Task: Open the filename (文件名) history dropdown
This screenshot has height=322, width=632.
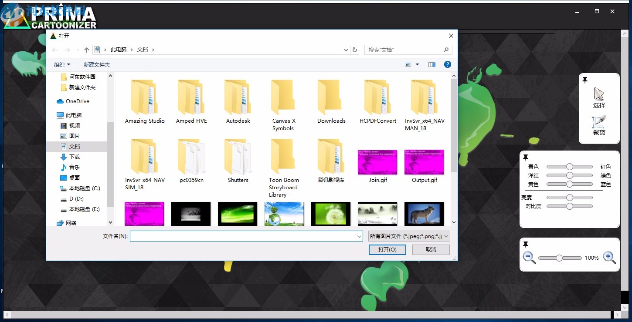Action: click(359, 236)
